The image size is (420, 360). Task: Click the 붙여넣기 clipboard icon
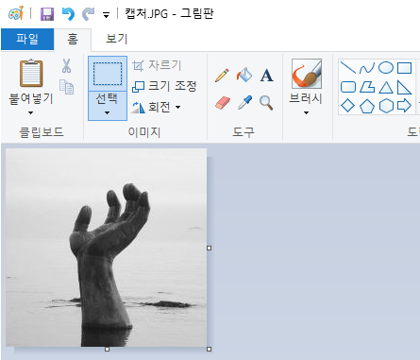[31, 73]
